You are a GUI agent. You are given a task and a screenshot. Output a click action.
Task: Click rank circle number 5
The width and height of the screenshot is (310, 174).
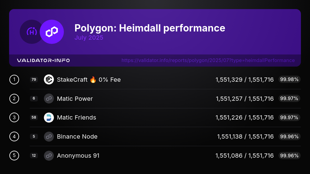click(14, 156)
